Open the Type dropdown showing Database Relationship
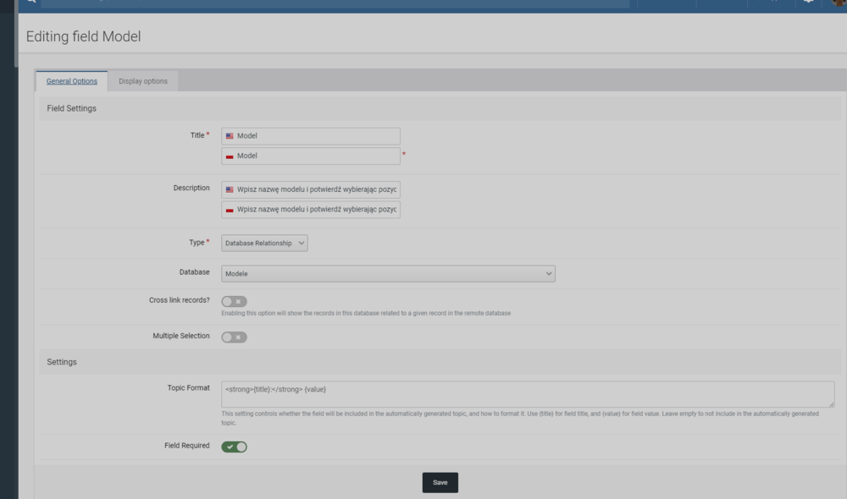 pos(264,243)
